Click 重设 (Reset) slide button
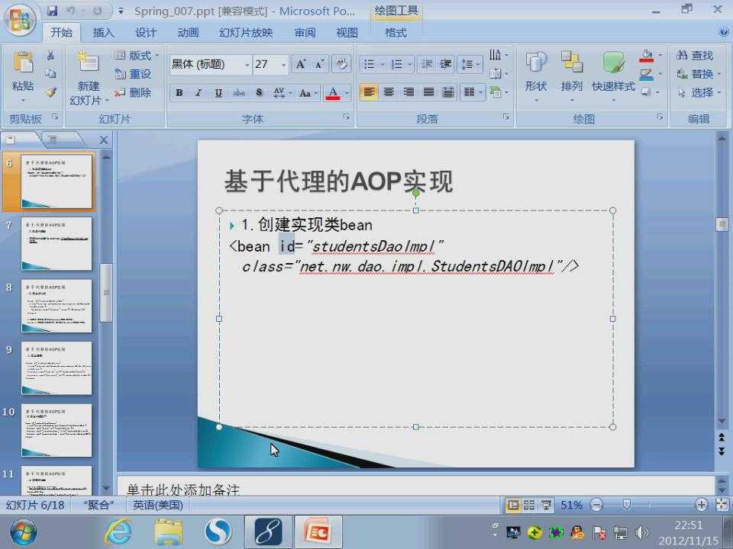This screenshot has width=733, height=549. (133, 74)
